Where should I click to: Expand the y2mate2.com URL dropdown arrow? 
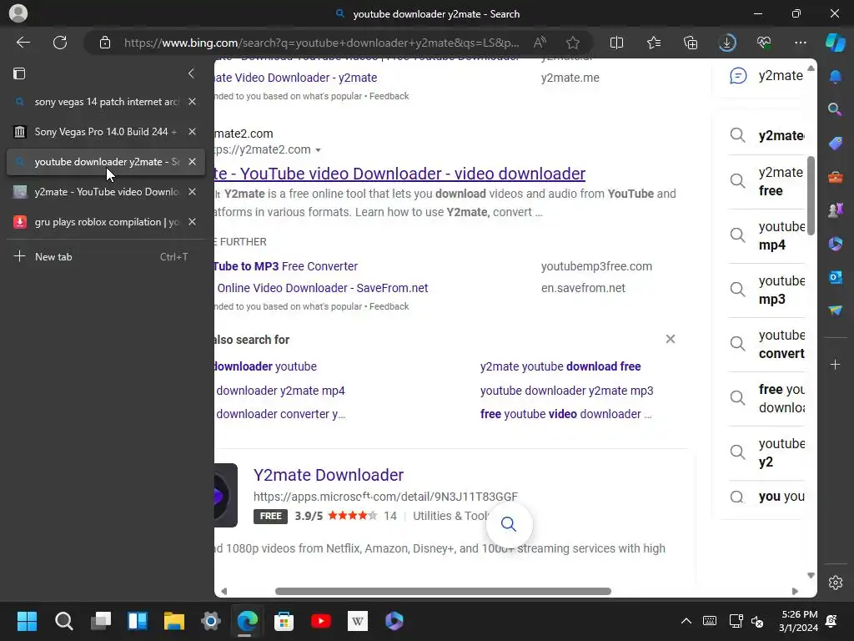pos(318,150)
